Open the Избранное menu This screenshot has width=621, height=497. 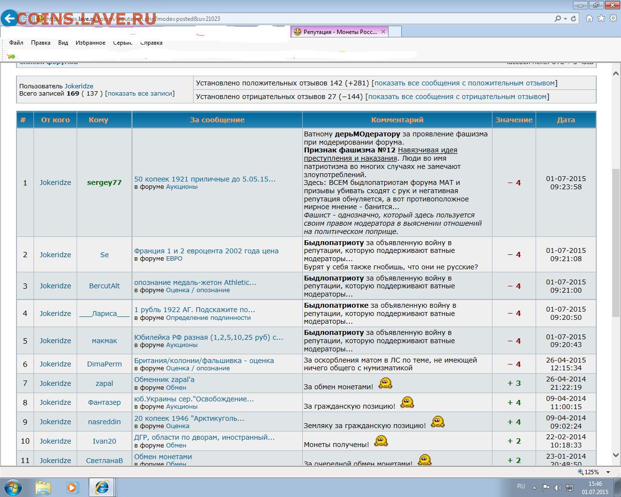click(x=90, y=43)
